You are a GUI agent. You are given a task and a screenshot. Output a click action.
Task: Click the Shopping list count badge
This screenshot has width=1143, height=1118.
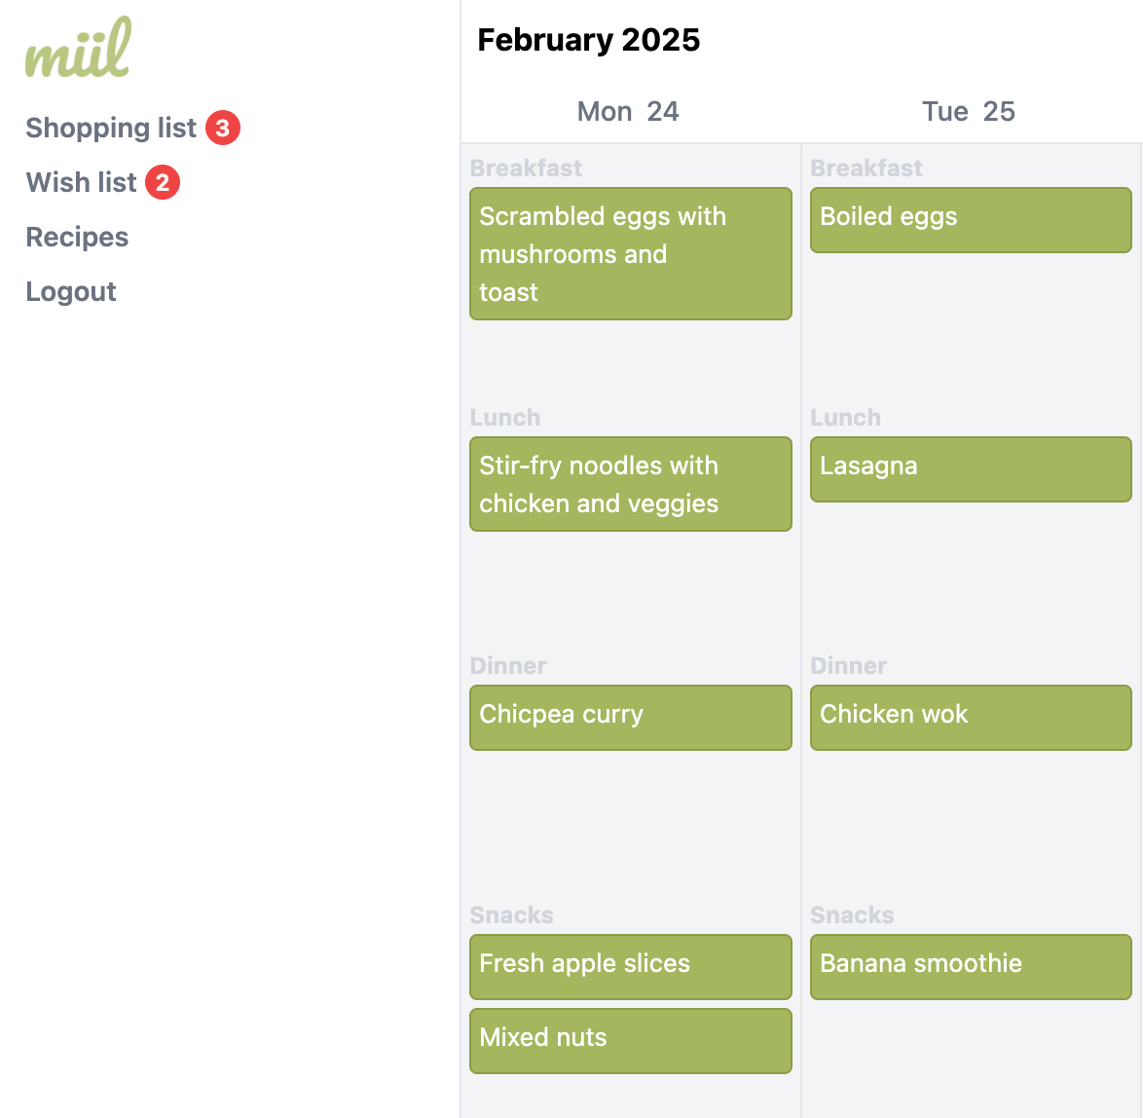click(222, 128)
